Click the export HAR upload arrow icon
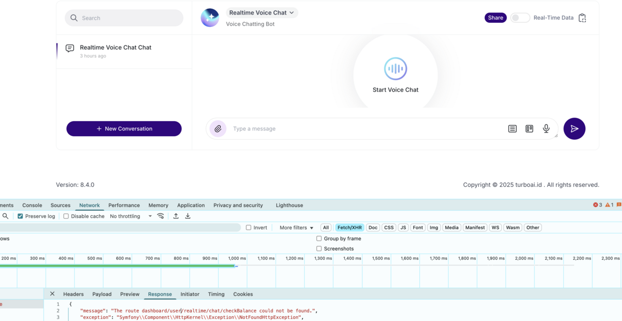Viewport: 622px width, 321px height. pyautogui.click(x=176, y=216)
